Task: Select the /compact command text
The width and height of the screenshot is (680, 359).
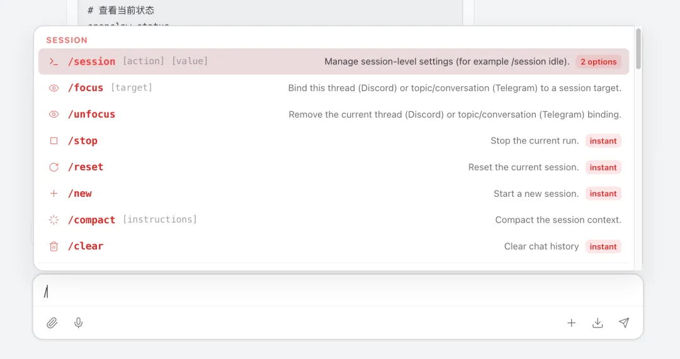Action: pyautogui.click(x=91, y=220)
